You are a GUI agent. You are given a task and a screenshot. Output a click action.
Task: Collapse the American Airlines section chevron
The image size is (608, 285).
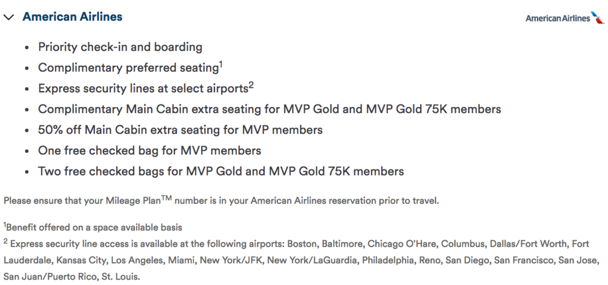click(8, 18)
